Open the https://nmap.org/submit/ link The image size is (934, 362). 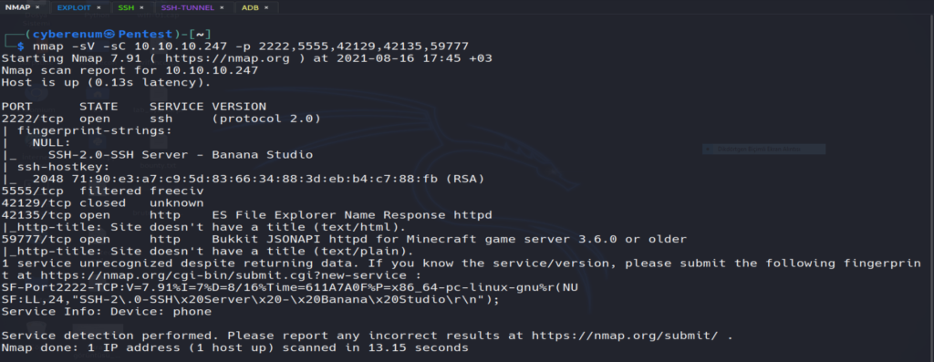pyautogui.click(x=624, y=336)
